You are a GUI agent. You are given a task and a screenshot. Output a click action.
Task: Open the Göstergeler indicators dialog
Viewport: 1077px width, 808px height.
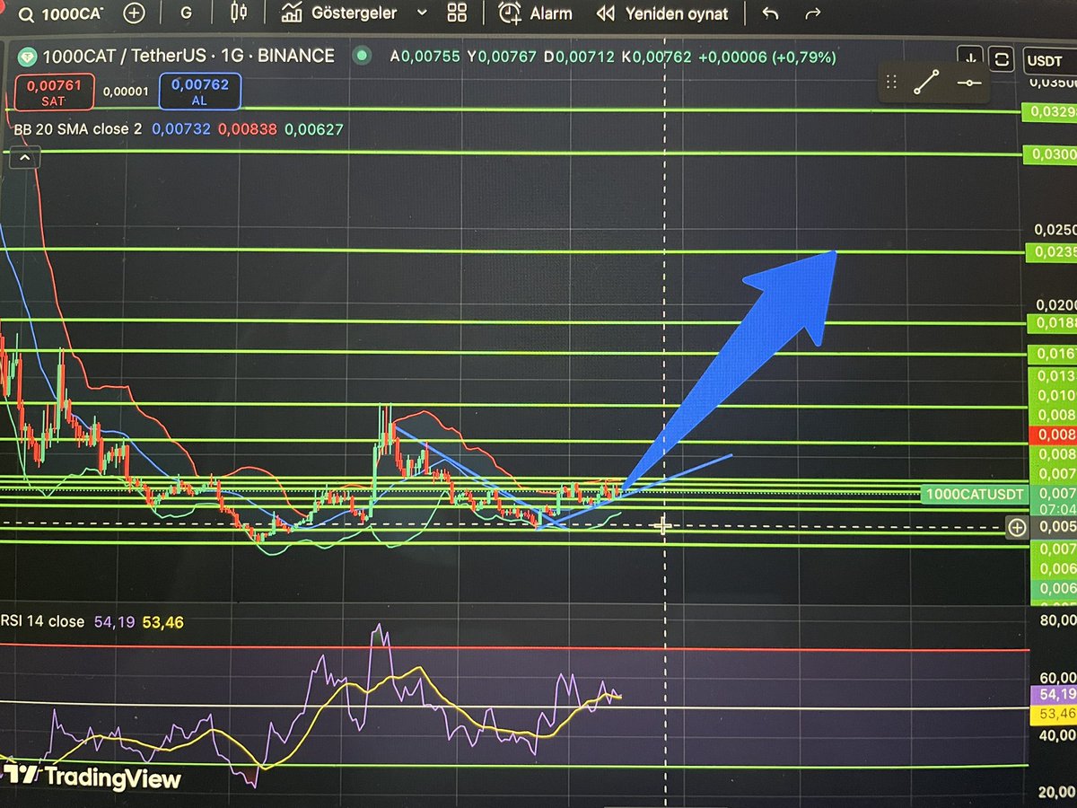[340, 13]
